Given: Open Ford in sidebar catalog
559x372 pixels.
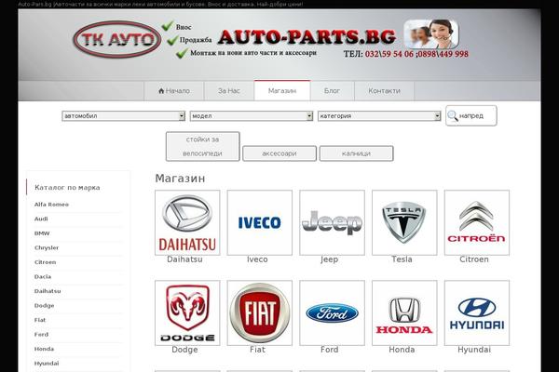Looking at the screenshot, I should 41,334.
